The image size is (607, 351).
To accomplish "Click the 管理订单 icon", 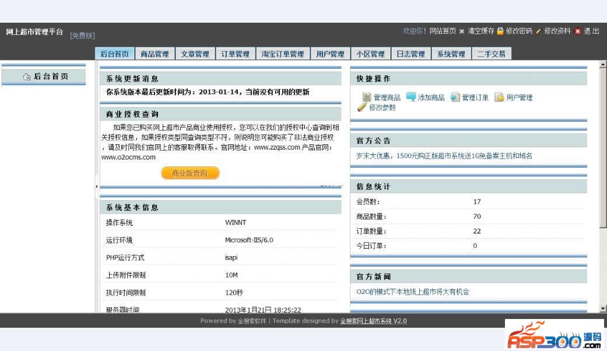I will (x=455, y=97).
